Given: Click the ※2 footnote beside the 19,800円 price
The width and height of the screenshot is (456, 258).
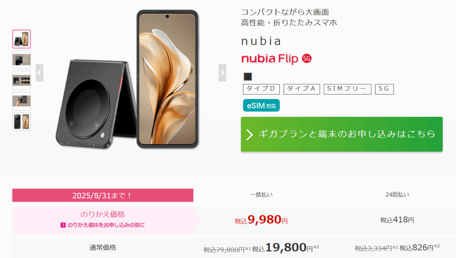Looking at the screenshot, I should point(316,247).
